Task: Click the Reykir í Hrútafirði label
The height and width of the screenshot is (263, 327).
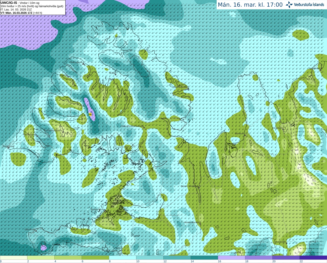Action: [x=189, y=186]
